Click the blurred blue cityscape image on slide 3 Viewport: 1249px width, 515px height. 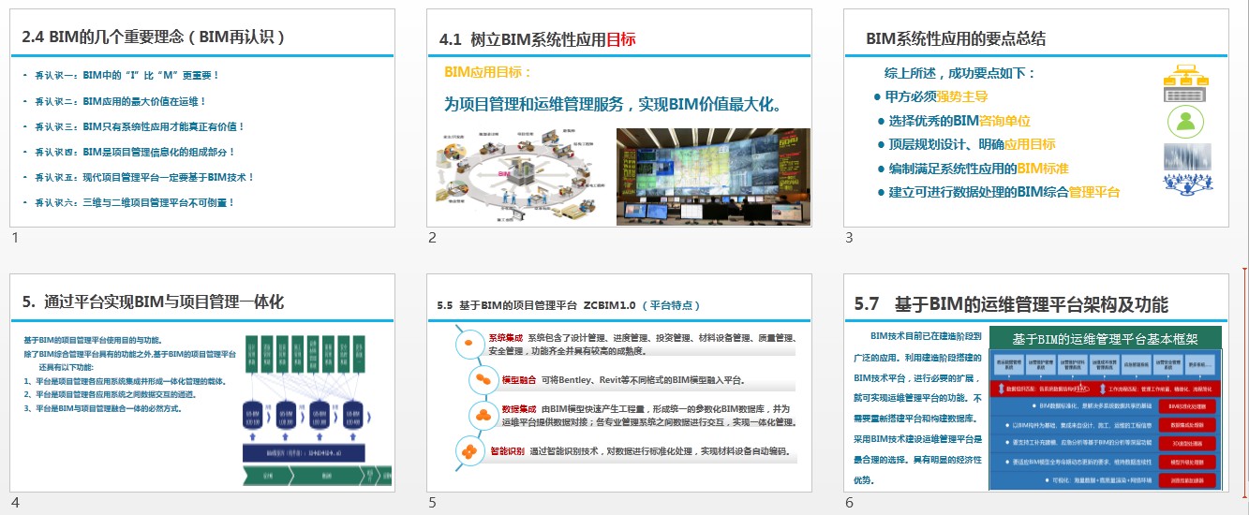(x=1186, y=155)
